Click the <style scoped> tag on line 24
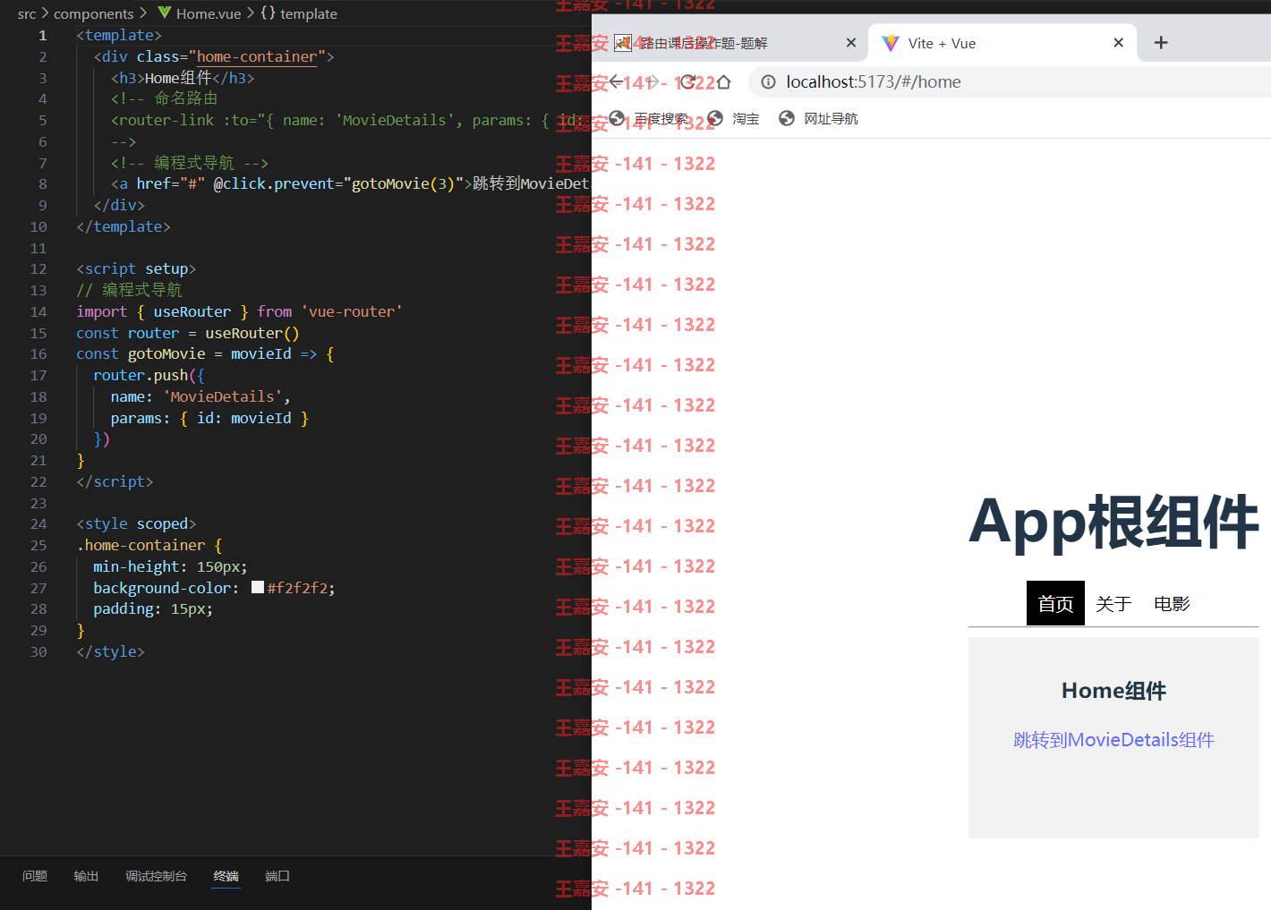Screen dimensions: 1271x910 click(136, 523)
